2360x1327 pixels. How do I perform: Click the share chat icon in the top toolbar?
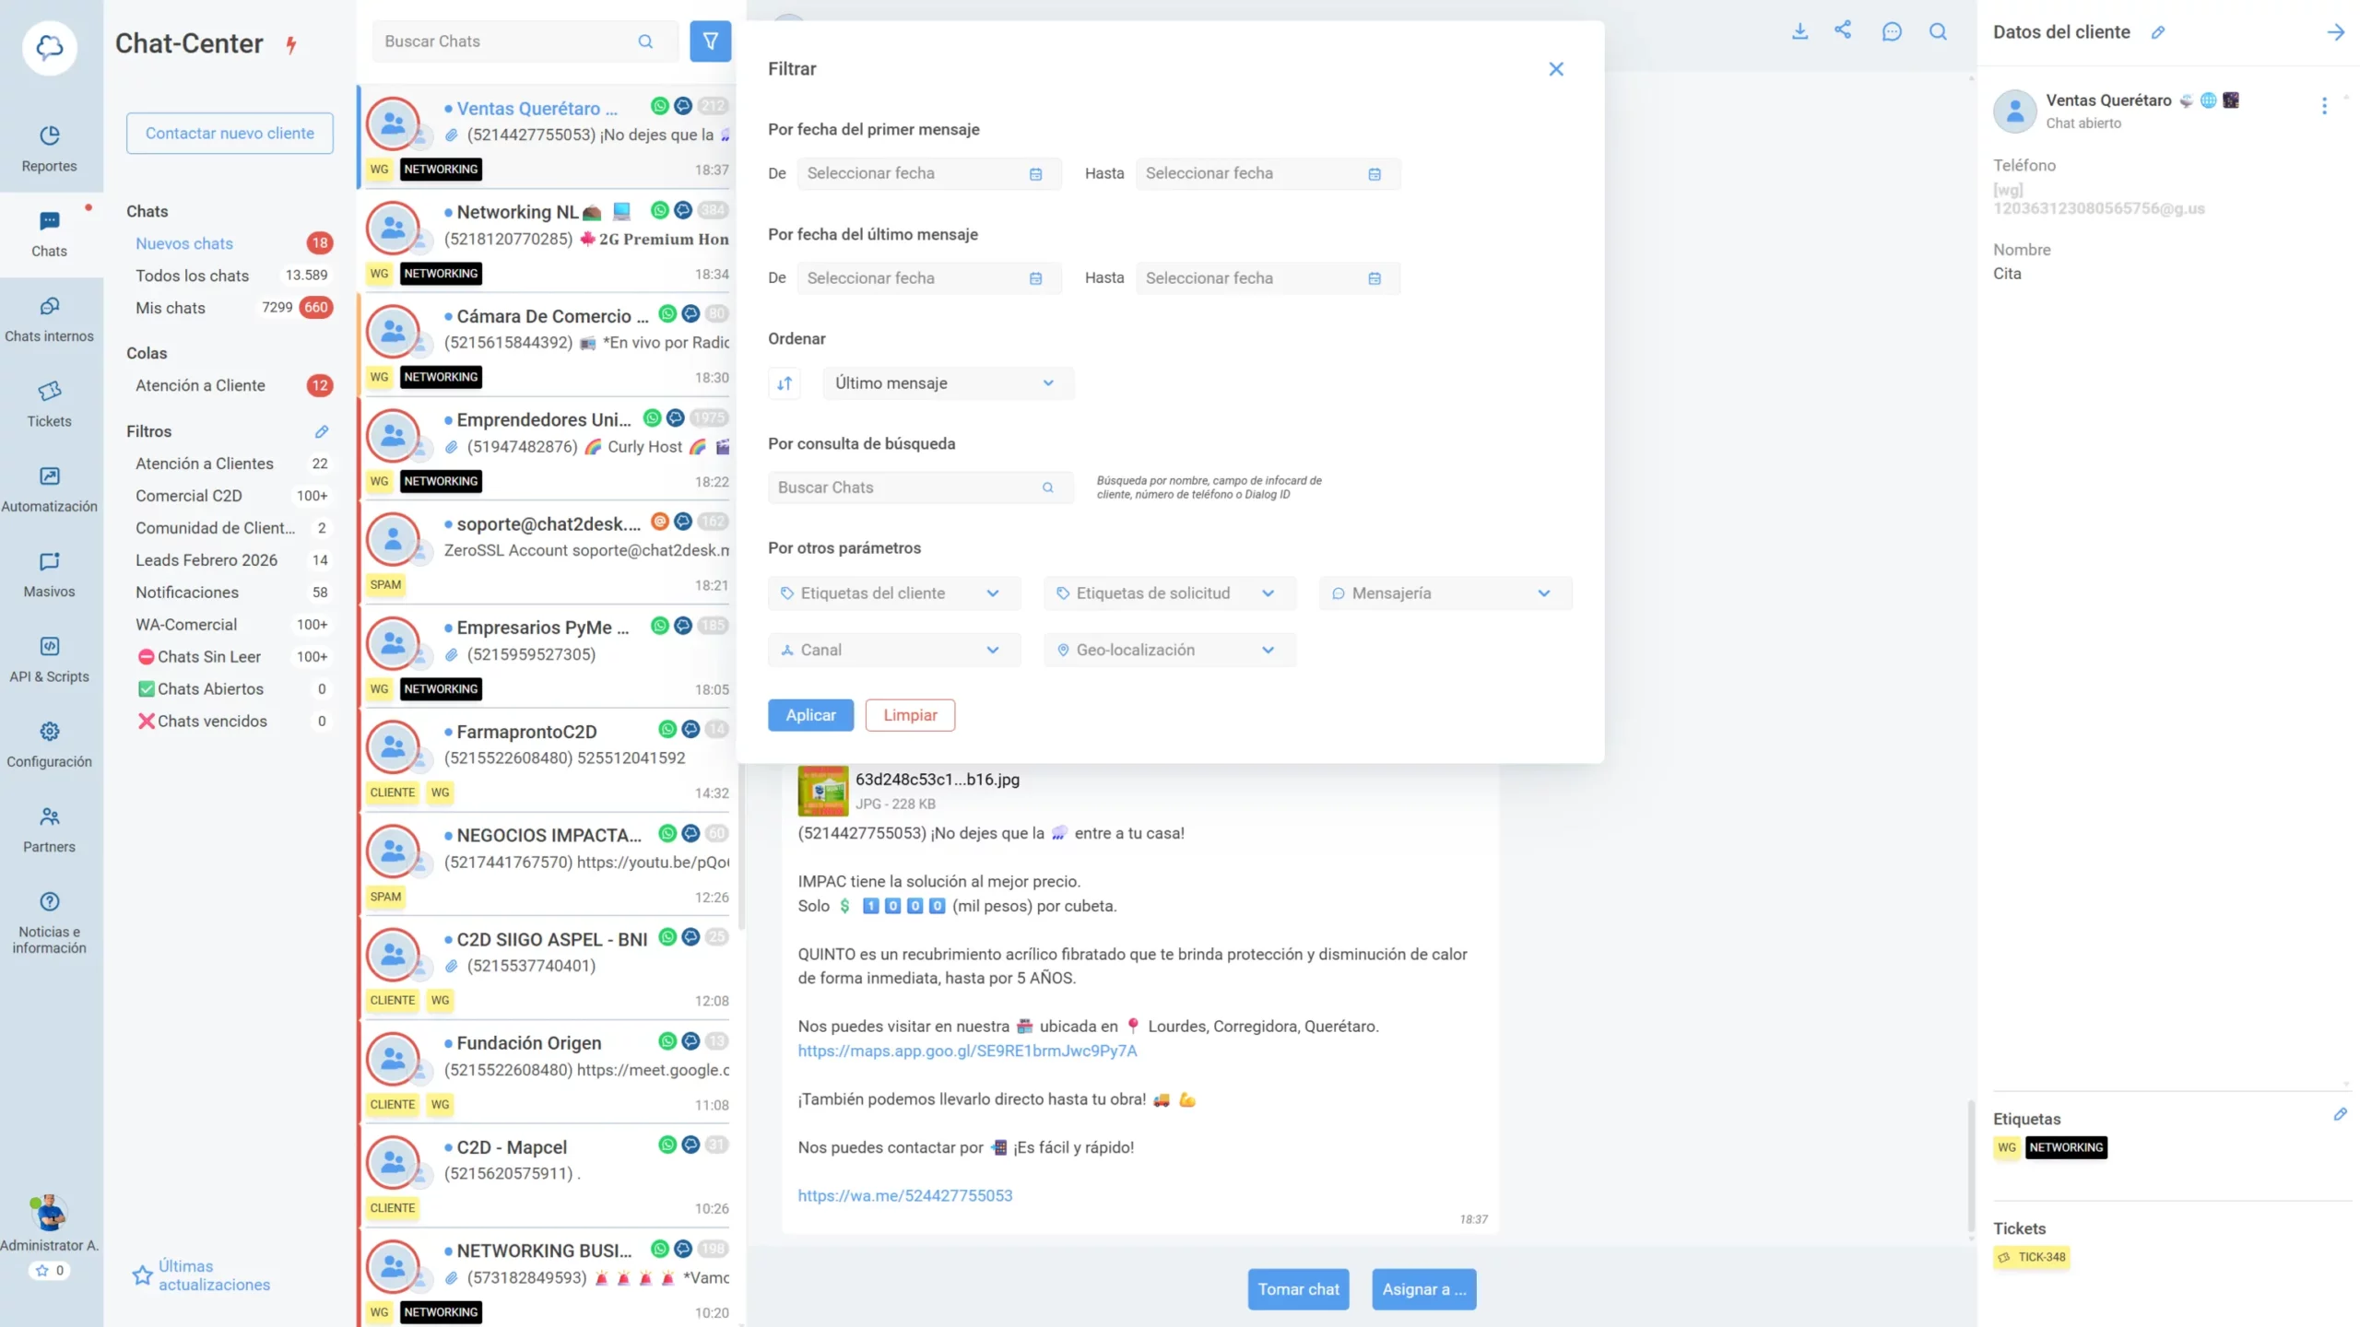pyautogui.click(x=1844, y=30)
